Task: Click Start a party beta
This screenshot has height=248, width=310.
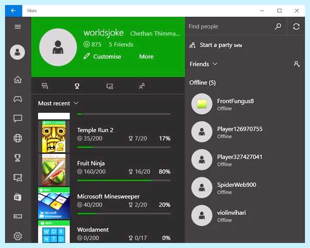Action: coord(215,45)
